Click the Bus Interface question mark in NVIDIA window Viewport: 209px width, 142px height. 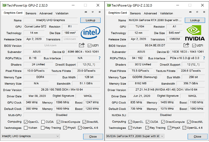[x=204, y=58]
